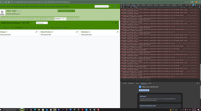Open the Procedures main menu item
Viewport: 201px width, 111px height.
click(x=42, y=6)
